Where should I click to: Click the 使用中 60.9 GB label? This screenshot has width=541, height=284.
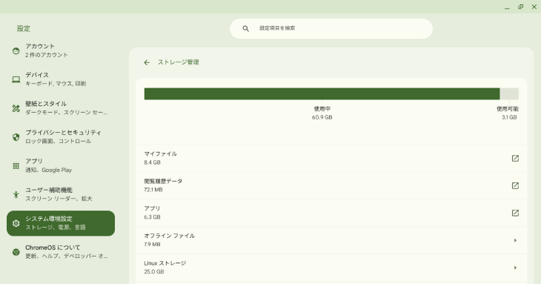coord(322,113)
